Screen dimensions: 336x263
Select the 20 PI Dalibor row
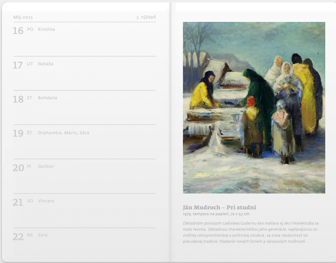[x=84, y=176]
